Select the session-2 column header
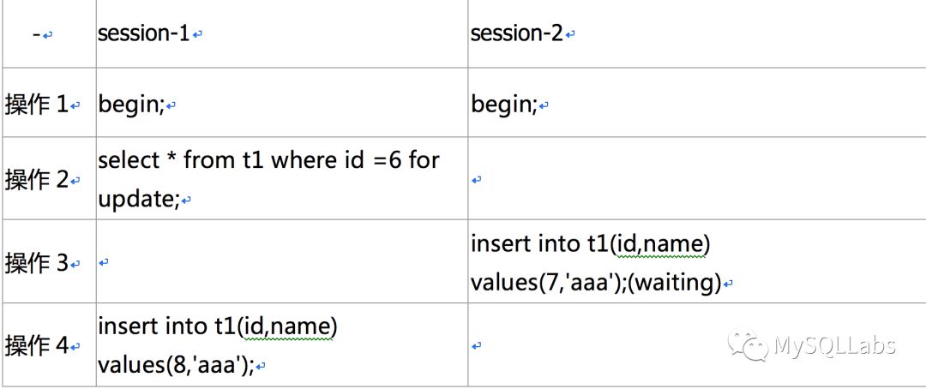The height and width of the screenshot is (389, 926). (516, 34)
